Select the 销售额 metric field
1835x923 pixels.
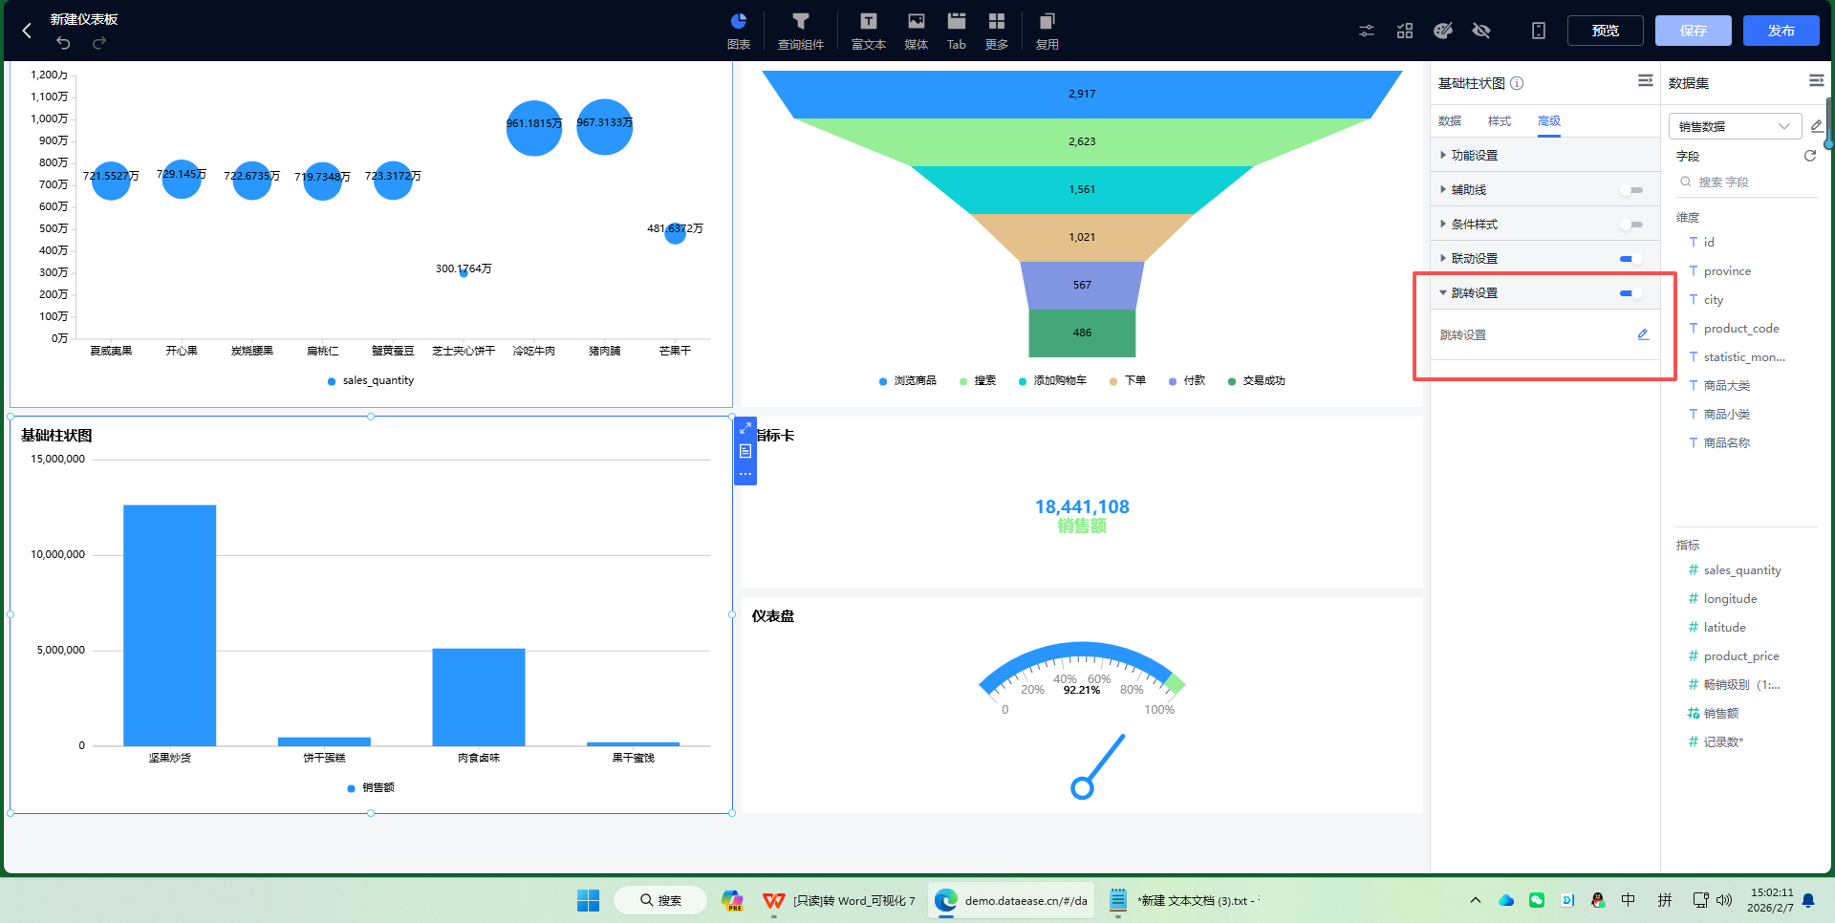tap(1720, 714)
